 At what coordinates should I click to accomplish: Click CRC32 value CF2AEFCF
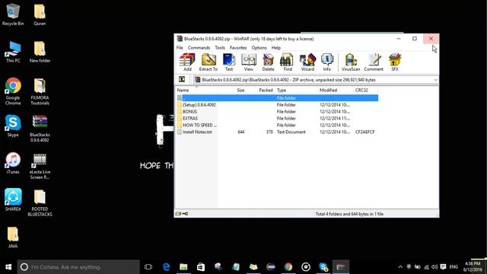click(x=365, y=132)
